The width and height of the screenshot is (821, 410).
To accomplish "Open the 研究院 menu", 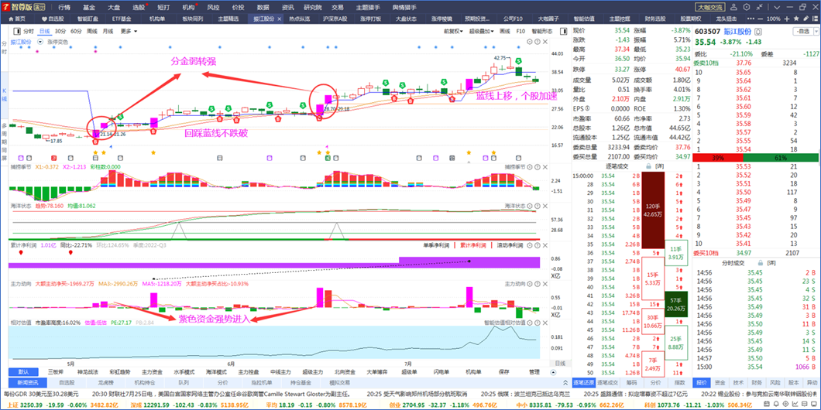I will tap(312, 7).
